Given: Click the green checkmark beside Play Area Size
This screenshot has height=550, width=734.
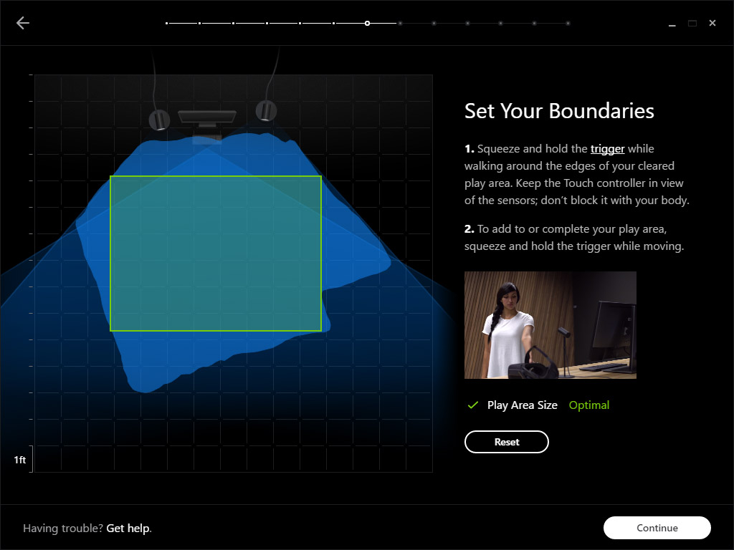Looking at the screenshot, I should coord(472,405).
